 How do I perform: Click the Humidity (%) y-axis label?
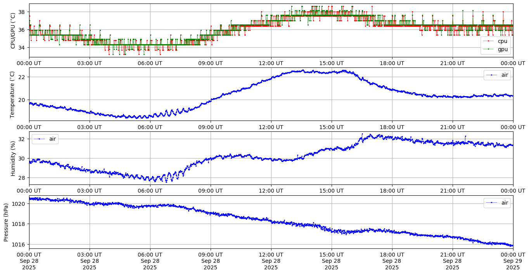click(13, 158)
